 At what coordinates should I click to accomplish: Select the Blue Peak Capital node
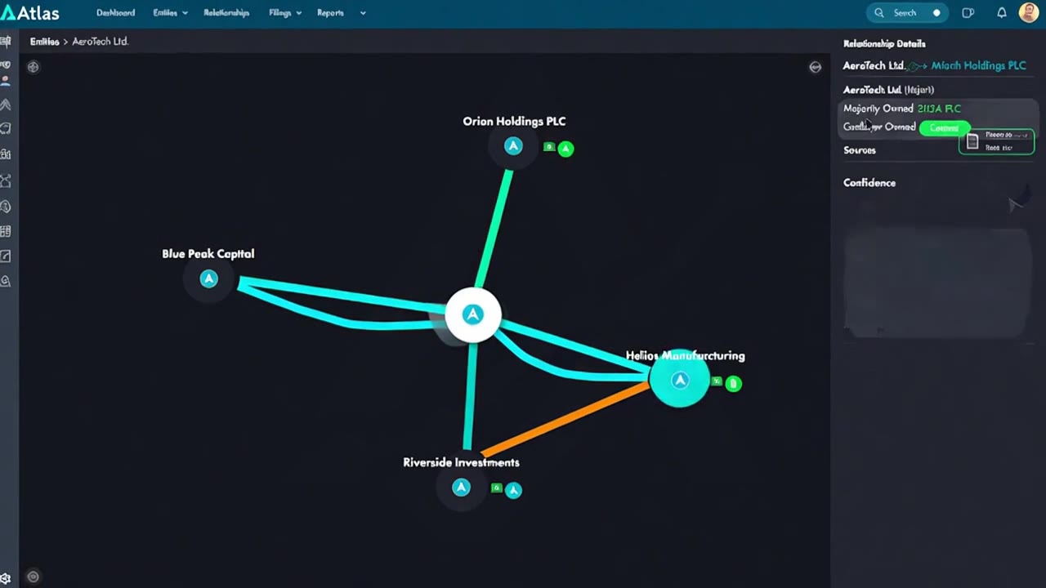click(x=209, y=279)
